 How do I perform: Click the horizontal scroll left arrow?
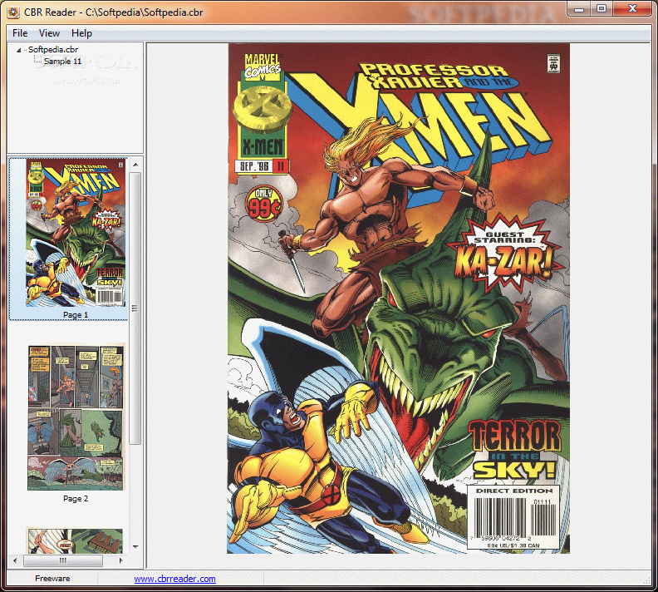[16, 560]
